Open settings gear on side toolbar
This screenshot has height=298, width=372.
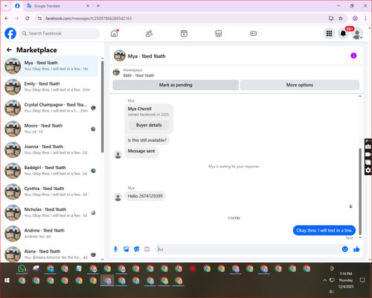(368, 170)
